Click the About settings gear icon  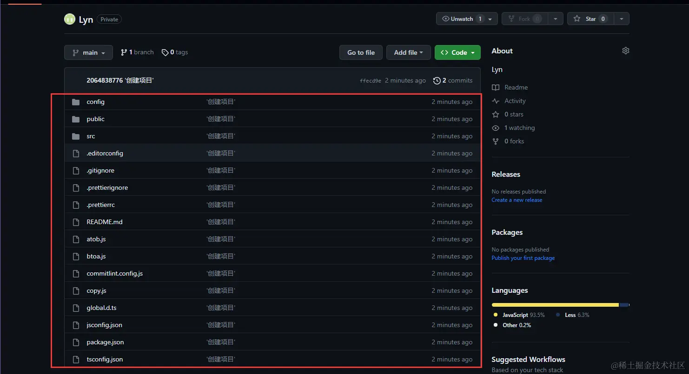coord(626,51)
